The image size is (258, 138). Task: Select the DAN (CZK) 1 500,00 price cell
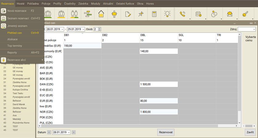[158, 84]
